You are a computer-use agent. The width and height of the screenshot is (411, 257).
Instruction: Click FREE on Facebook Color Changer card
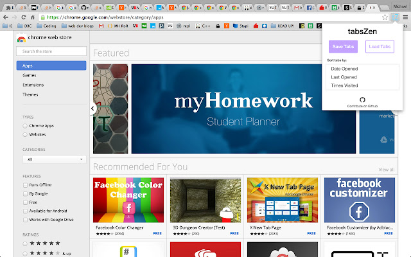(157, 233)
